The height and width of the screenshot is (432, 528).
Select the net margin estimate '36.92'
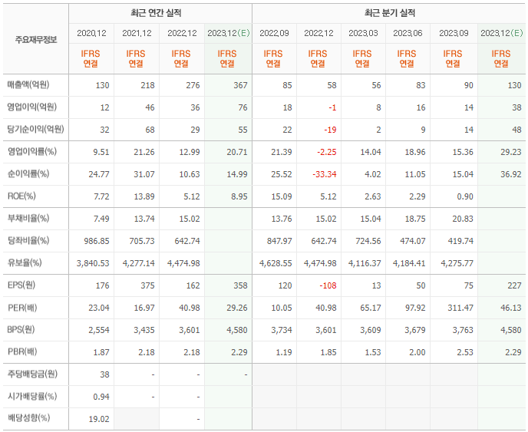(511, 174)
